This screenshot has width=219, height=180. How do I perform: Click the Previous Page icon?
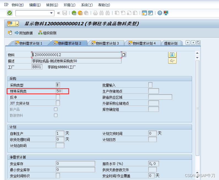click(123, 13)
